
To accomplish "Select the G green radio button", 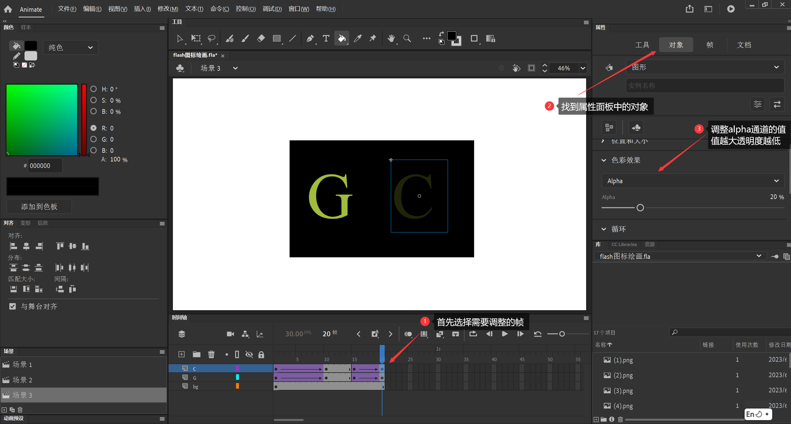I will (93, 139).
